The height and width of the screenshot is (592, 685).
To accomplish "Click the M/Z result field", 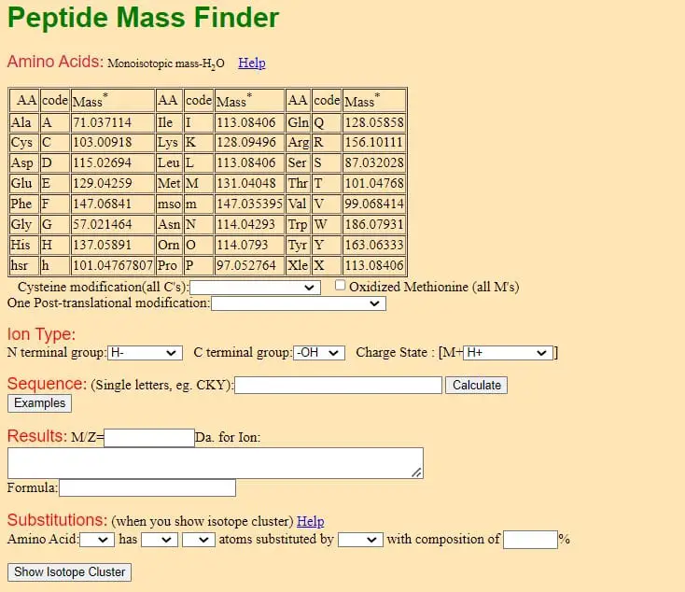I will 149,438.
